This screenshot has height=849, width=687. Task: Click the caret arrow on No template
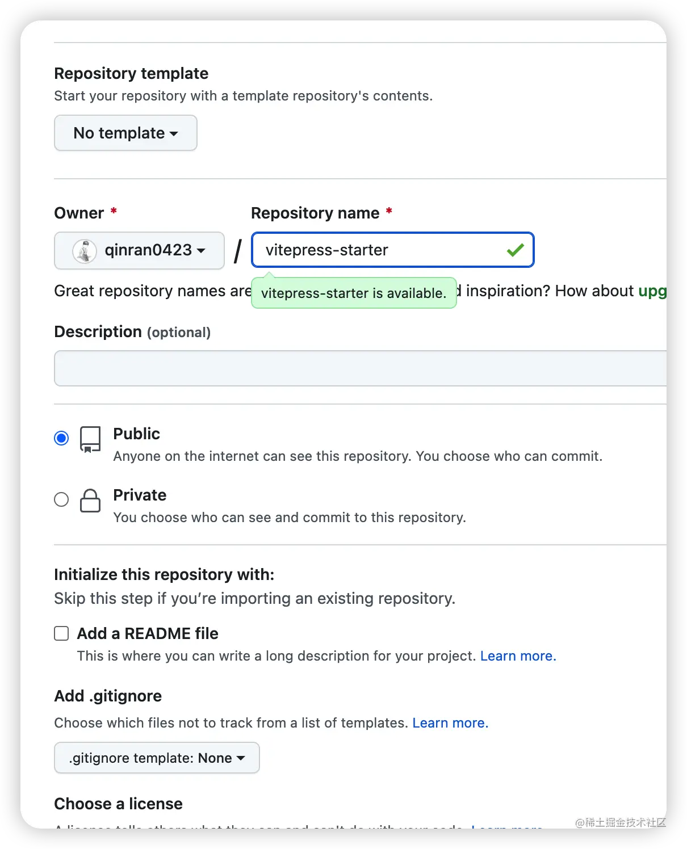point(174,134)
